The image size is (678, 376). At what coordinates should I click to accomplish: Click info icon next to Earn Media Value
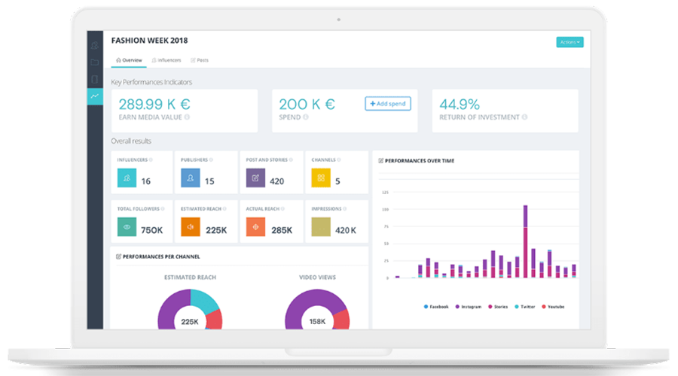tap(187, 117)
